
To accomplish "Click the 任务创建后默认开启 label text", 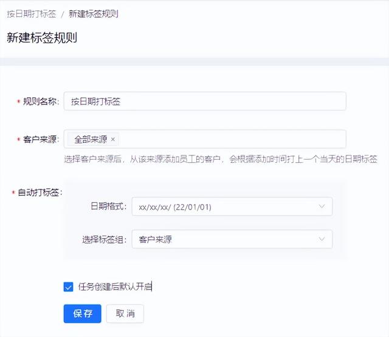I will (x=115, y=287).
